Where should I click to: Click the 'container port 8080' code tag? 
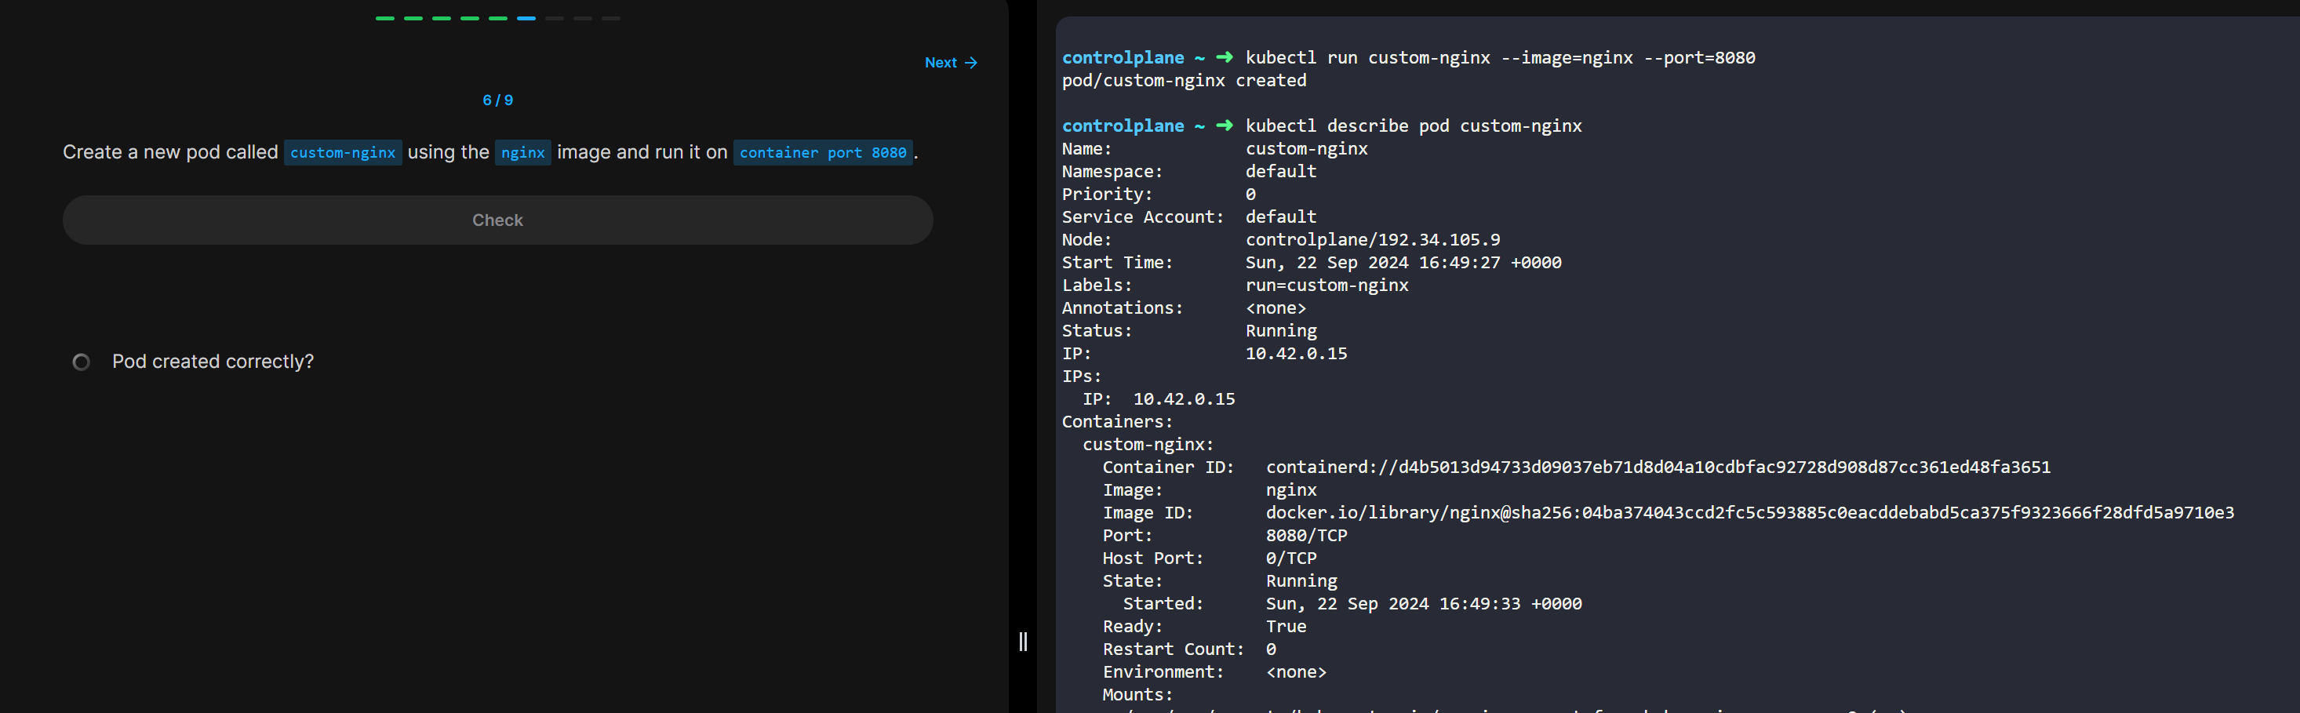(x=823, y=153)
